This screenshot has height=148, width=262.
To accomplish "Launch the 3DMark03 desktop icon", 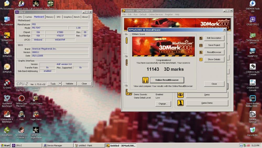I will [x=7, y=51].
